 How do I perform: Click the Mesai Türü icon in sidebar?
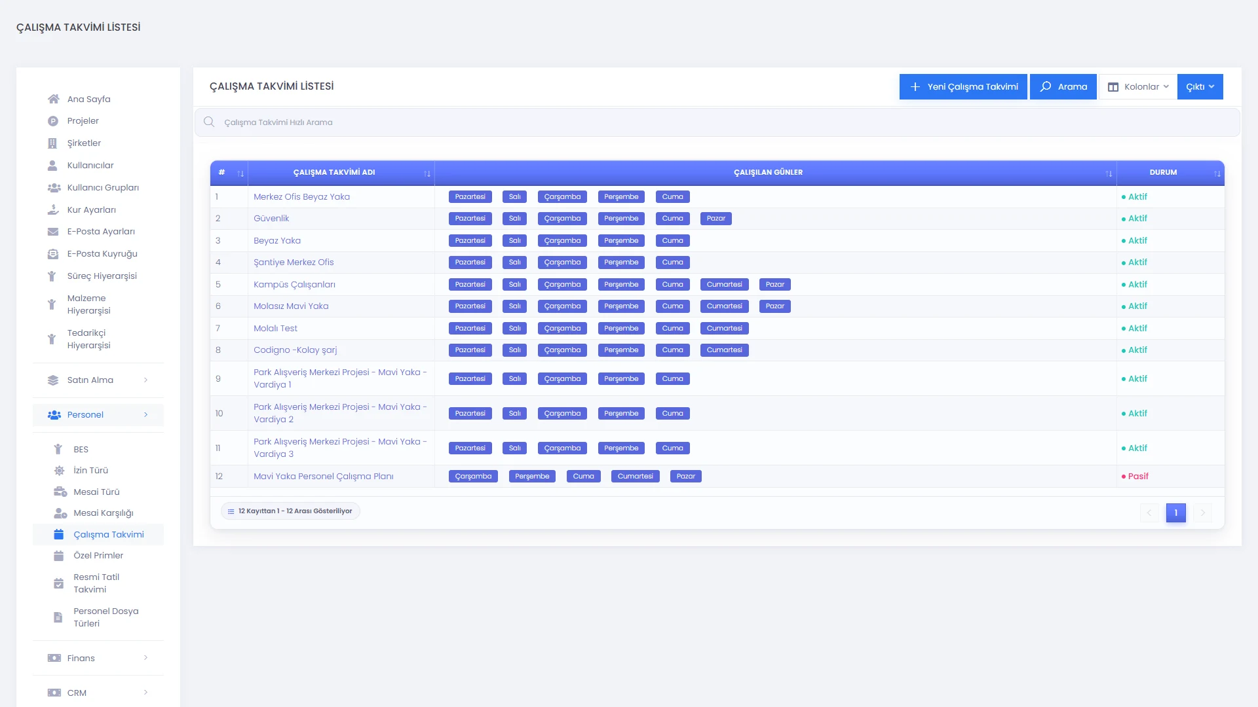[60, 492]
